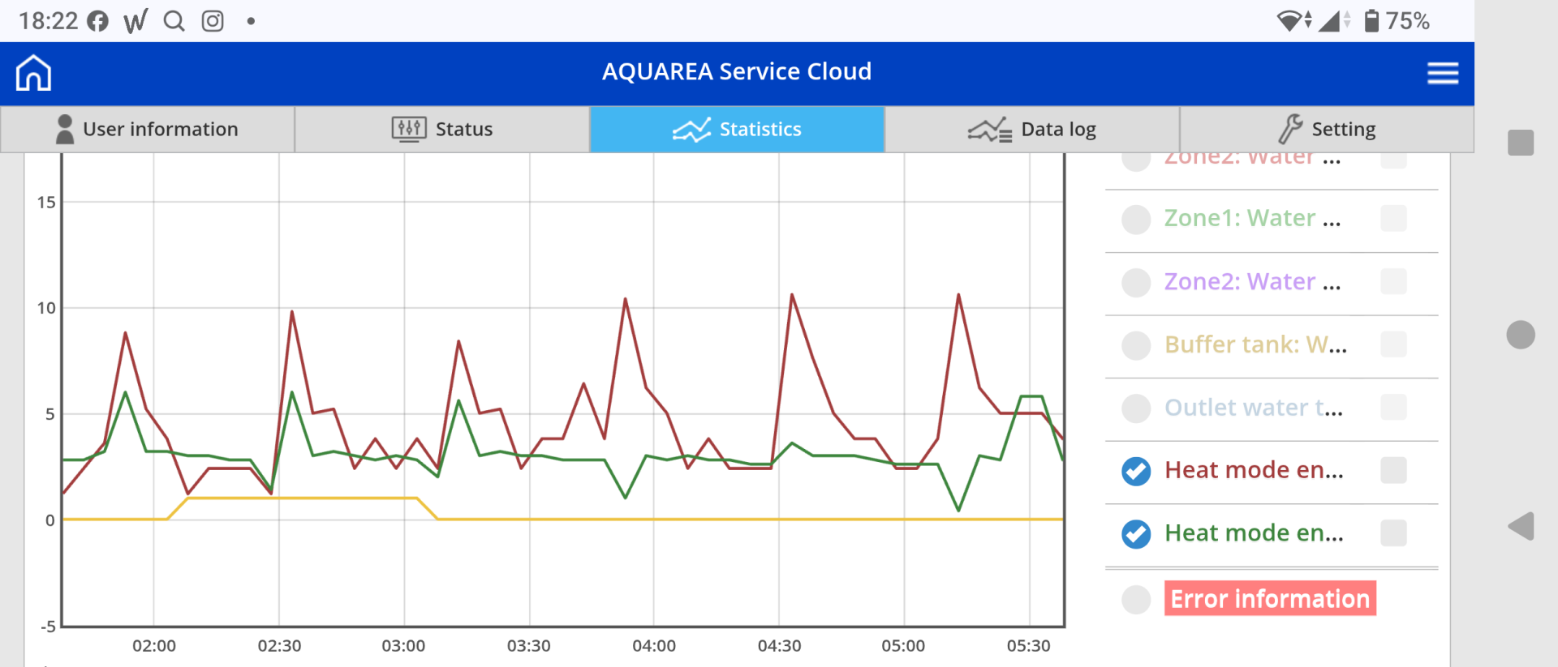Tap the Instagram notification icon in status bar
The height and width of the screenshot is (667, 1558).
(213, 21)
